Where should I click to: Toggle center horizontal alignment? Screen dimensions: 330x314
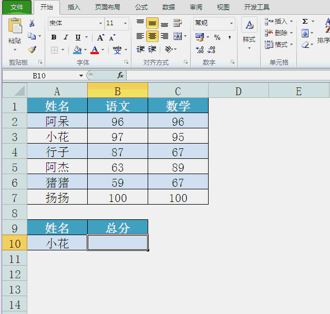click(x=152, y=36)
